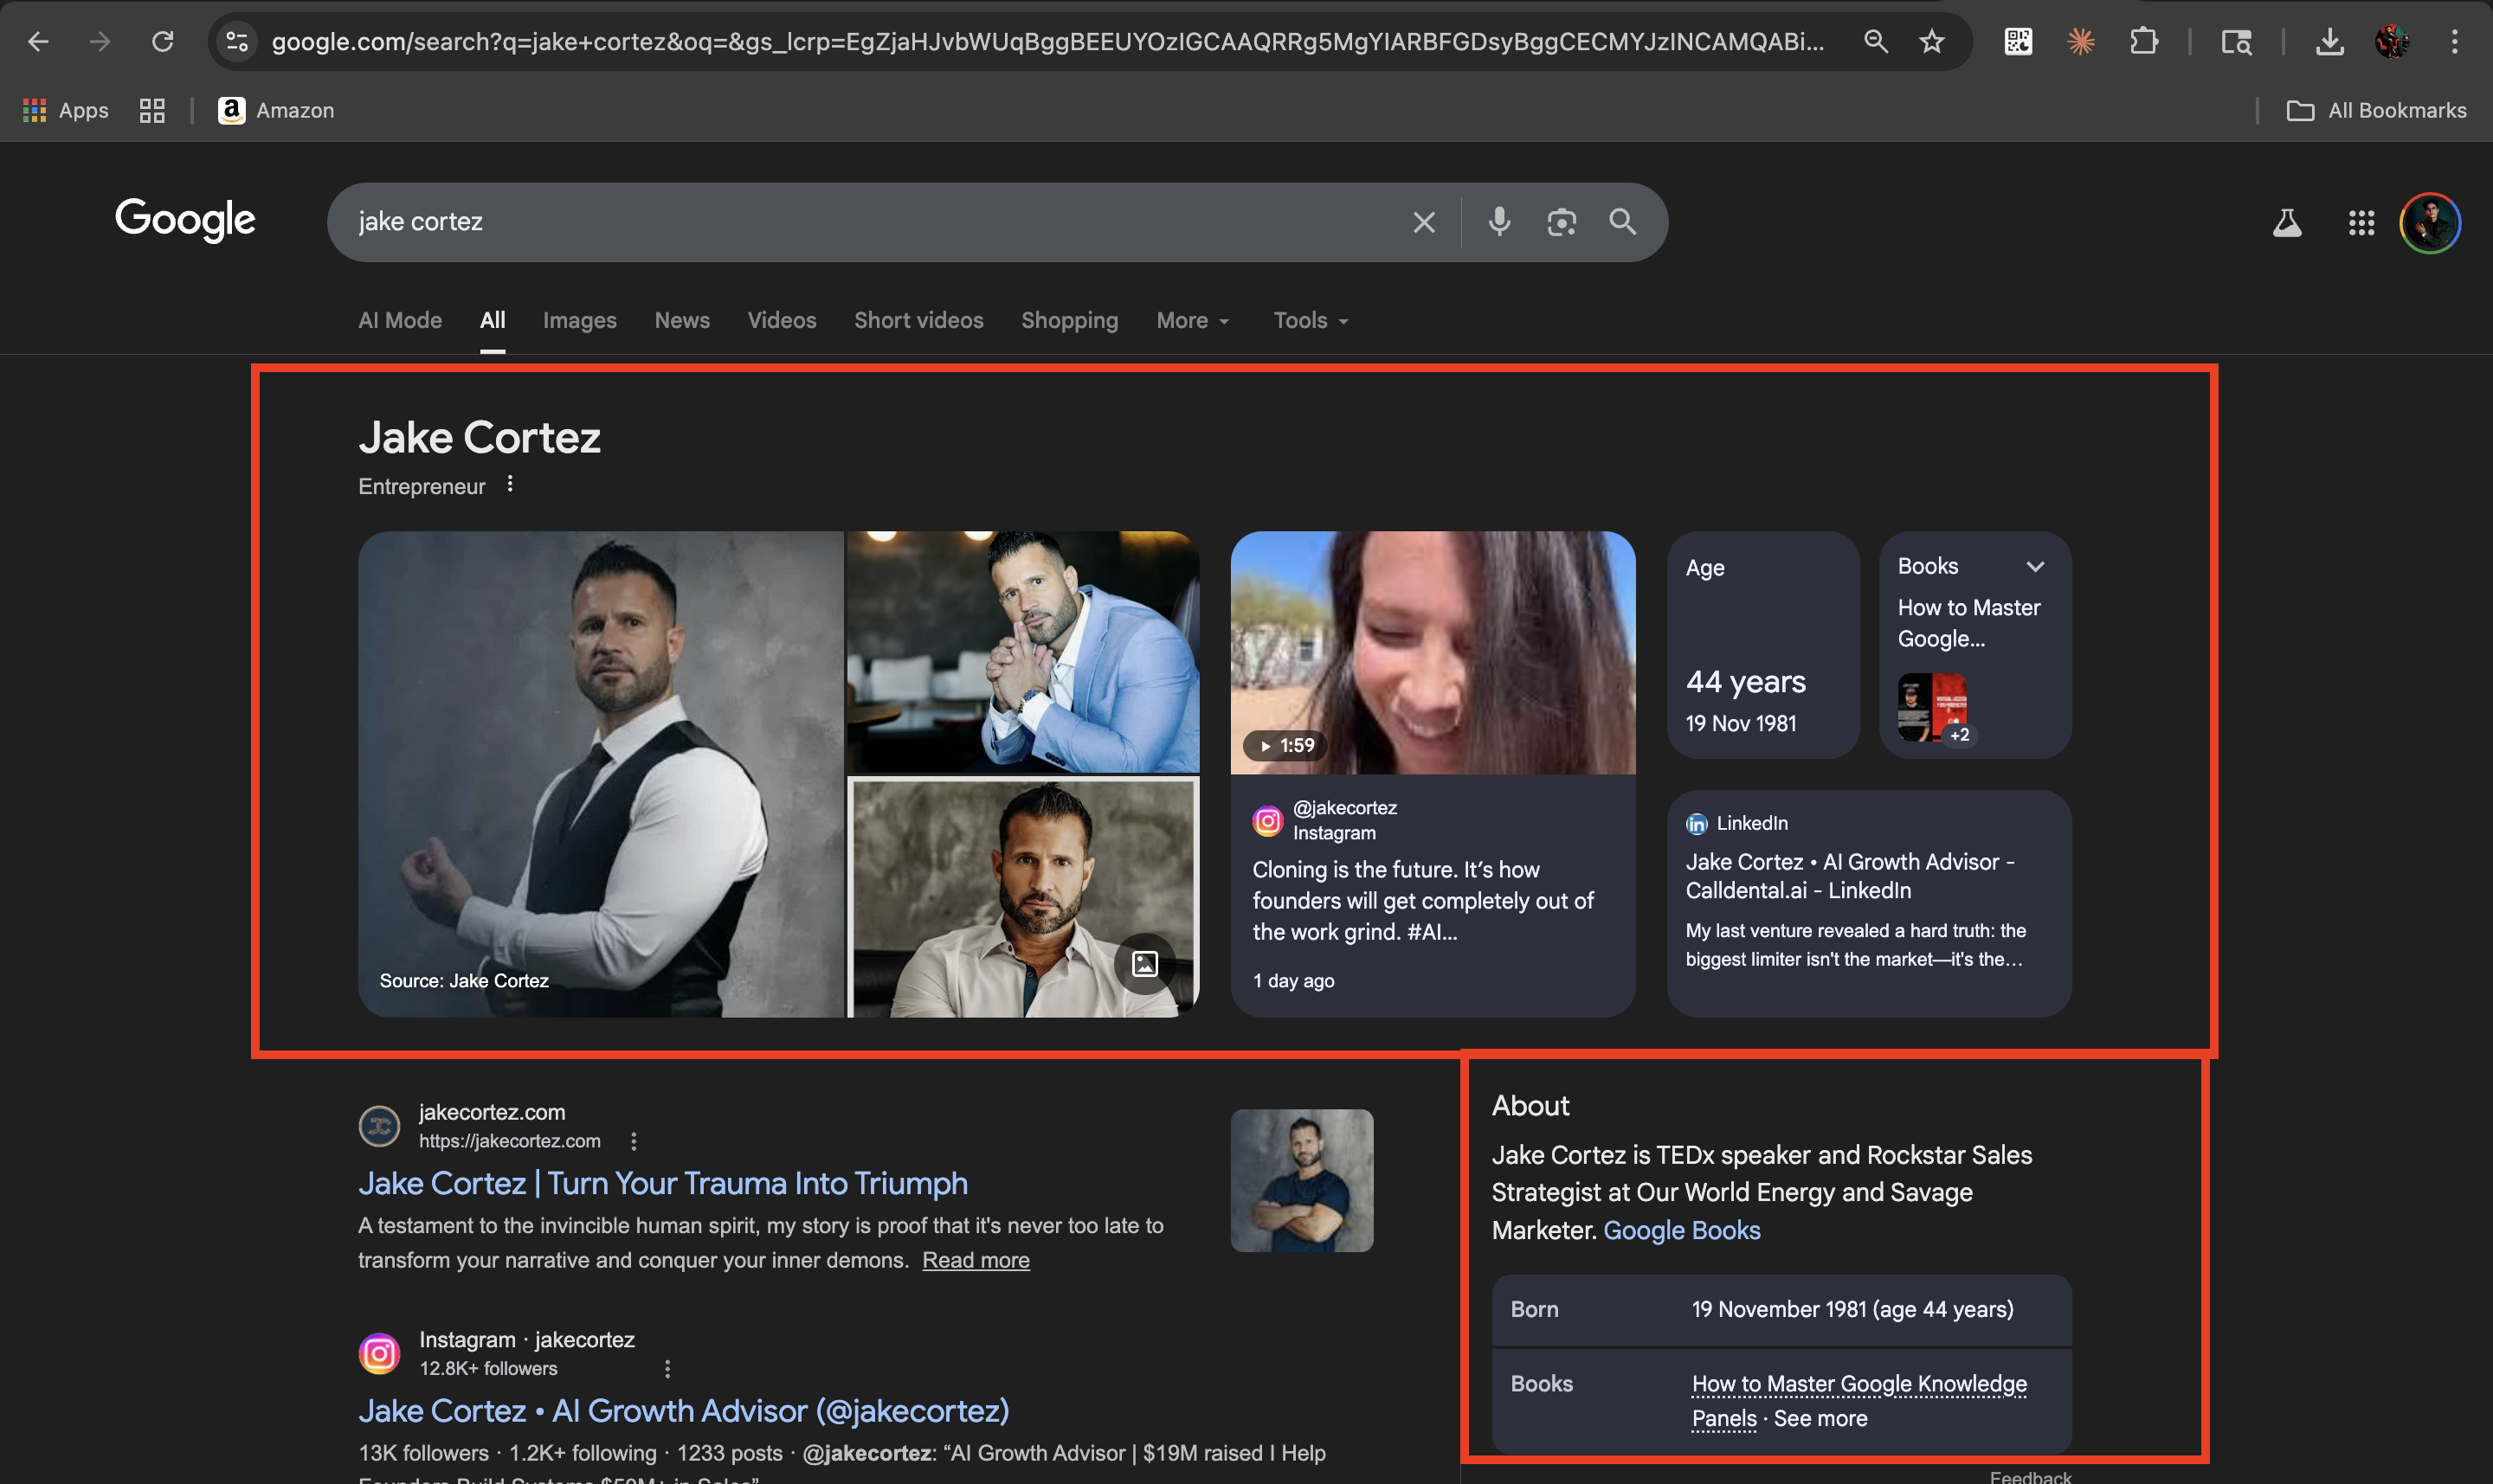
Task: Click the Instagram icon beside @jakecortez
Action: coord(1267,820)
